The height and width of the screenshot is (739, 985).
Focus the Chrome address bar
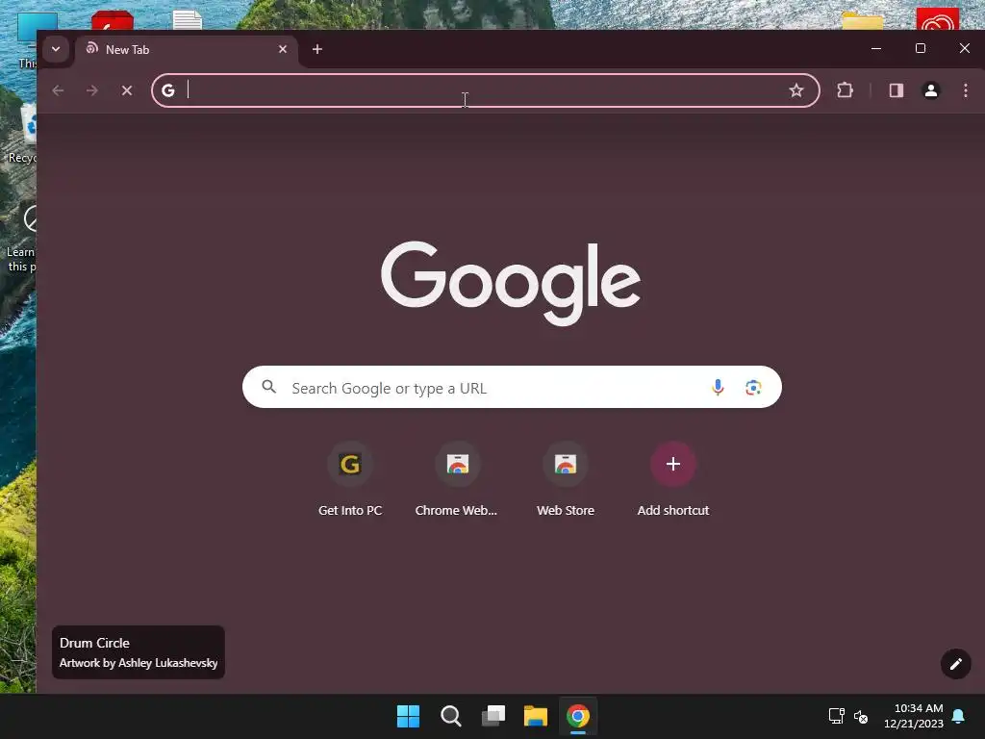click(485, 90)
